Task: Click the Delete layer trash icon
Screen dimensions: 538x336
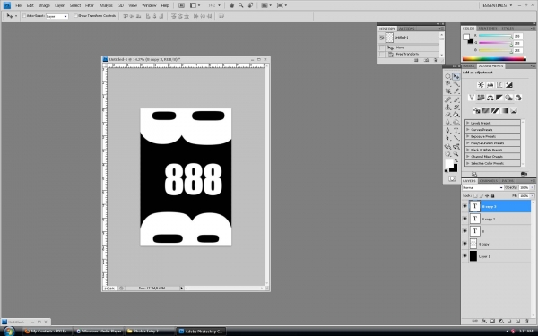Action: coord(526,321)
